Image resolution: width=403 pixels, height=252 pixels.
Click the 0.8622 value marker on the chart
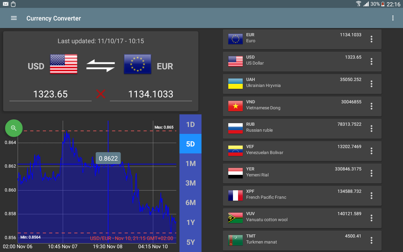pyautogui.click(x=108, y=158)
